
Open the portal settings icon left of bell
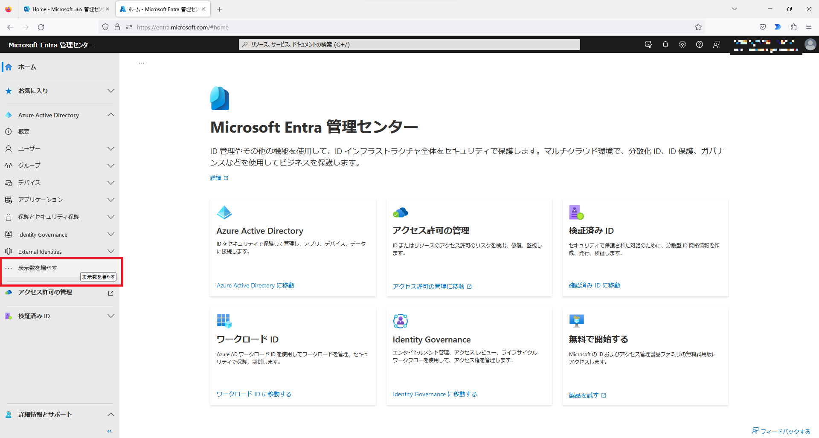(x=648, y=44)
